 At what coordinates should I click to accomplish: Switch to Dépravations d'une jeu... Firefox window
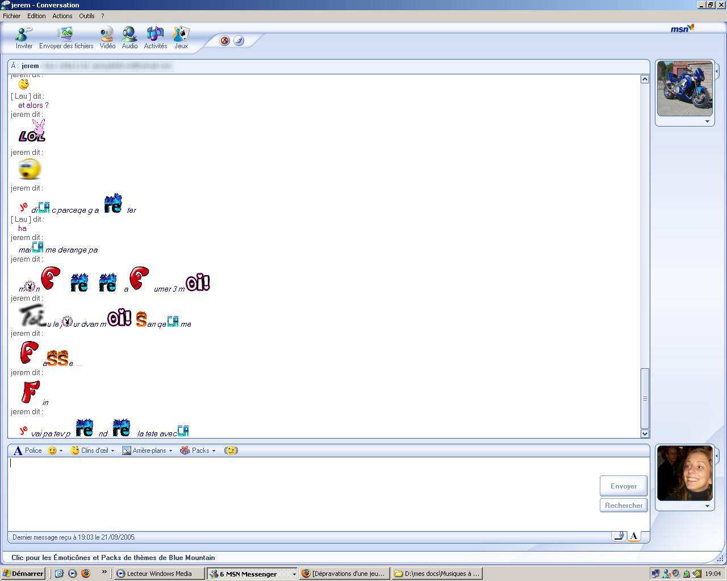(345, 574)
